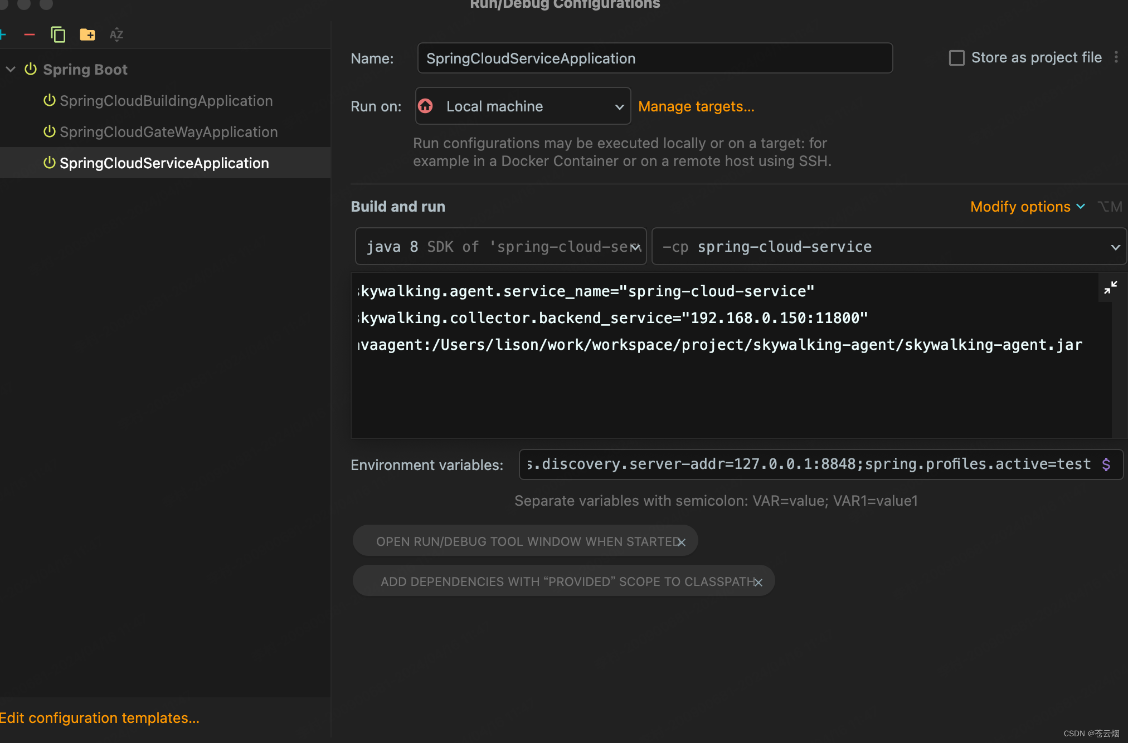
Task: Open the Modify options menu
Action: coord(1027,207)
